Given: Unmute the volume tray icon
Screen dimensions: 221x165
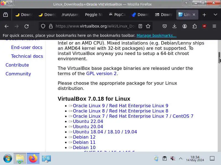Looking at the screenshot, I should tap(173, 159).
